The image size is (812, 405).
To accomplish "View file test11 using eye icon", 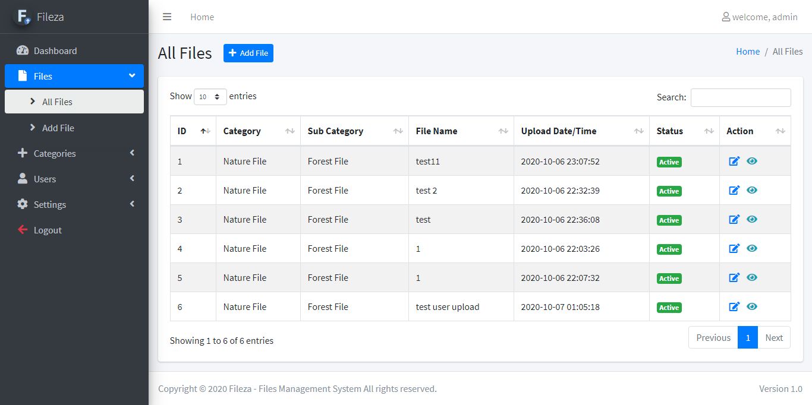I will [752, 161].
